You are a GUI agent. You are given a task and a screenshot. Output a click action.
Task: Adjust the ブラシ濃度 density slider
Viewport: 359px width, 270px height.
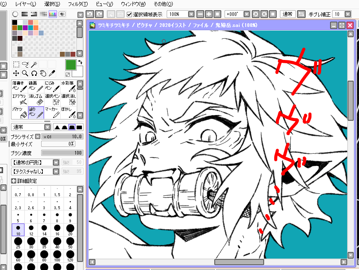click(62, 153)
